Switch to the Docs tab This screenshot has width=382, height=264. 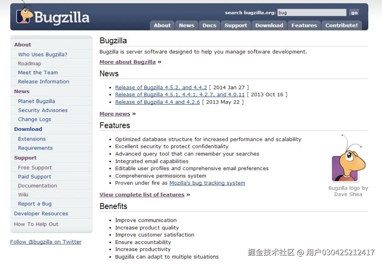[x=209, y=25]
